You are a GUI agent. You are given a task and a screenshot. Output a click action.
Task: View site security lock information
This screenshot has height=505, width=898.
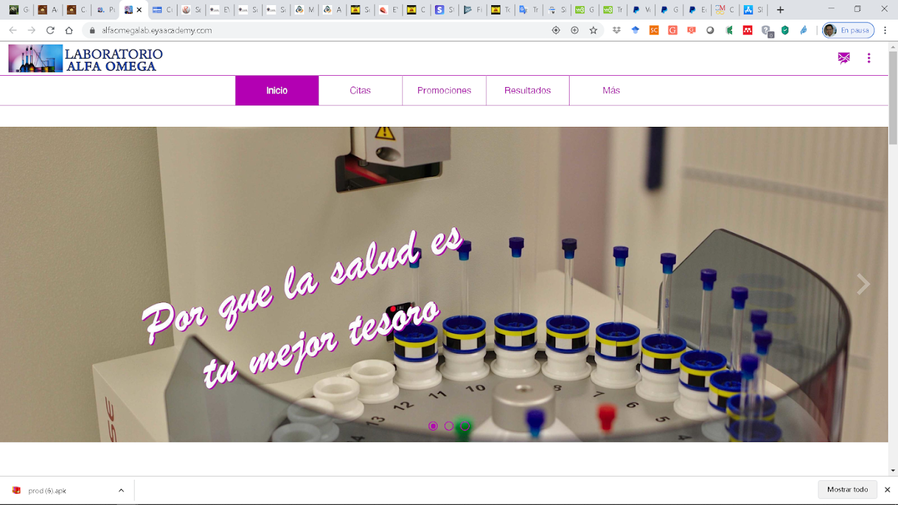tap(92, 30)
